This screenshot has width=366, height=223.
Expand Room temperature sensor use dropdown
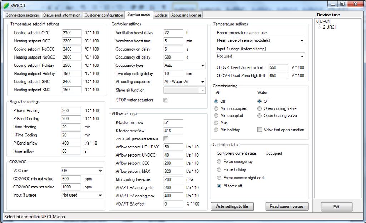(260, 40)
